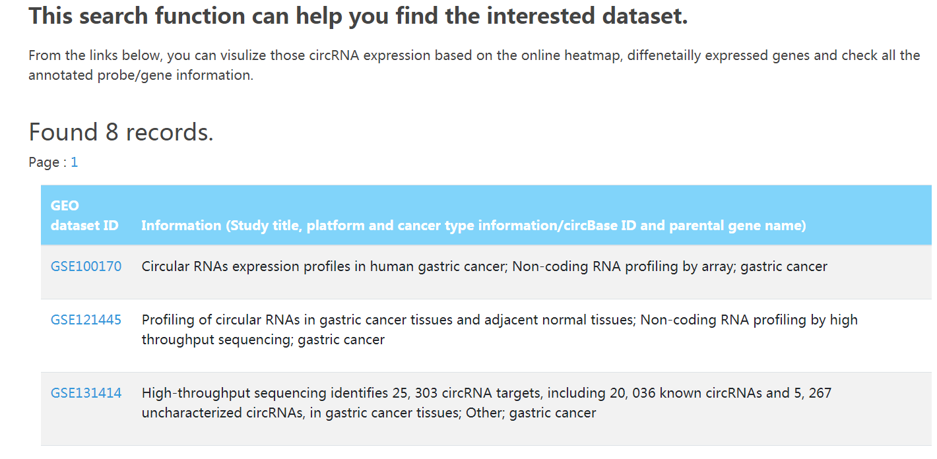This screenshot has width=937, height=459.
Task: Click the 'Page :' label
Action: click(x=48, y=162)
